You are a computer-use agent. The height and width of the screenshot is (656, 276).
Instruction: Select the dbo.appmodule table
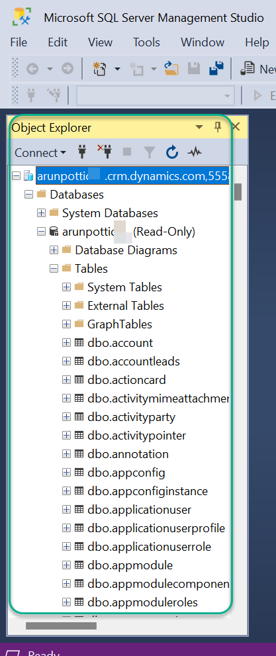[x=130, y=565]
